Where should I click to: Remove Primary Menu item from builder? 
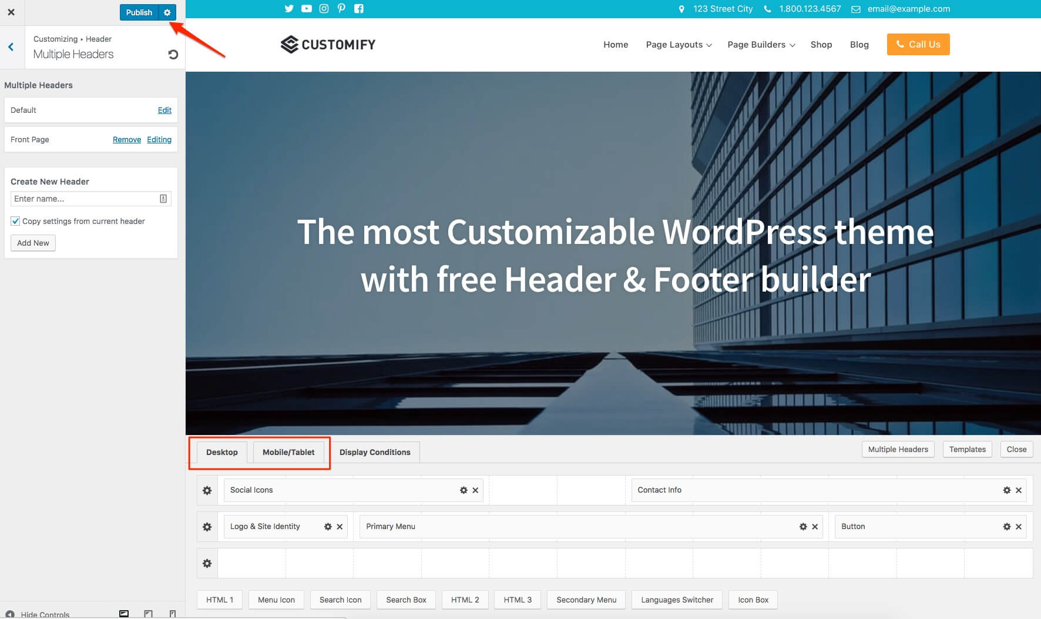coord(815,527)
